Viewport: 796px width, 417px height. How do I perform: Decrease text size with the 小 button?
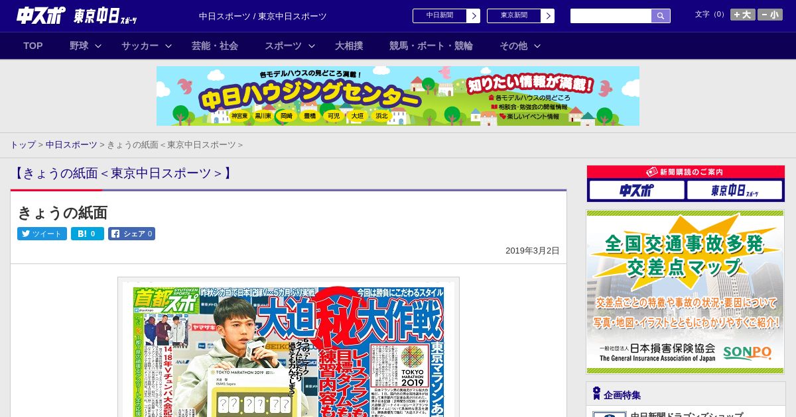[x=770, y=15]
